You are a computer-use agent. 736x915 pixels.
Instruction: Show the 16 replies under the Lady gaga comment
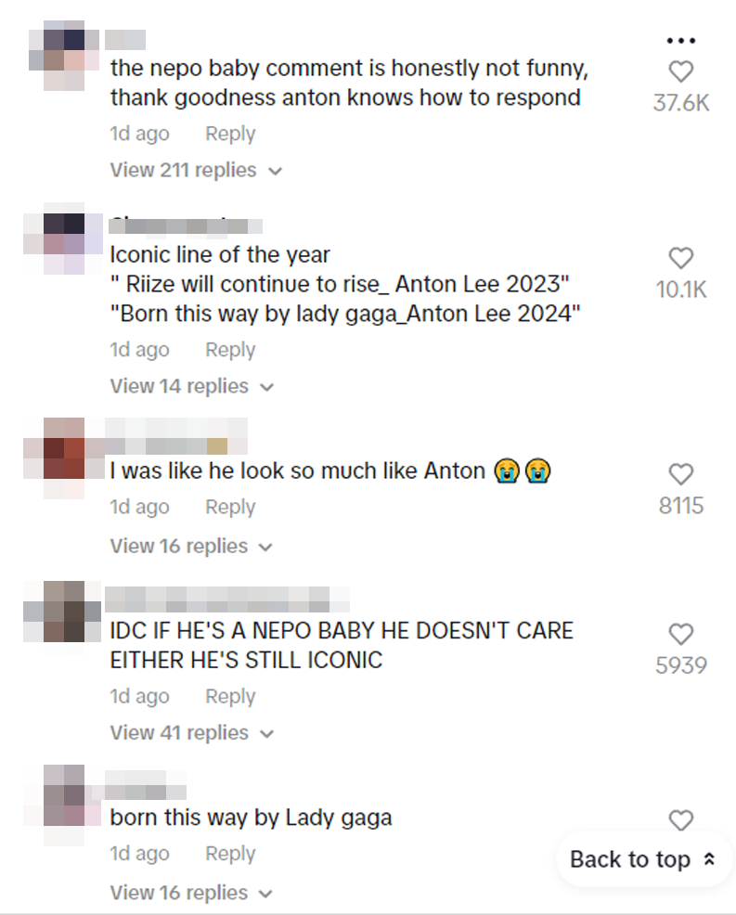(191, 893)
